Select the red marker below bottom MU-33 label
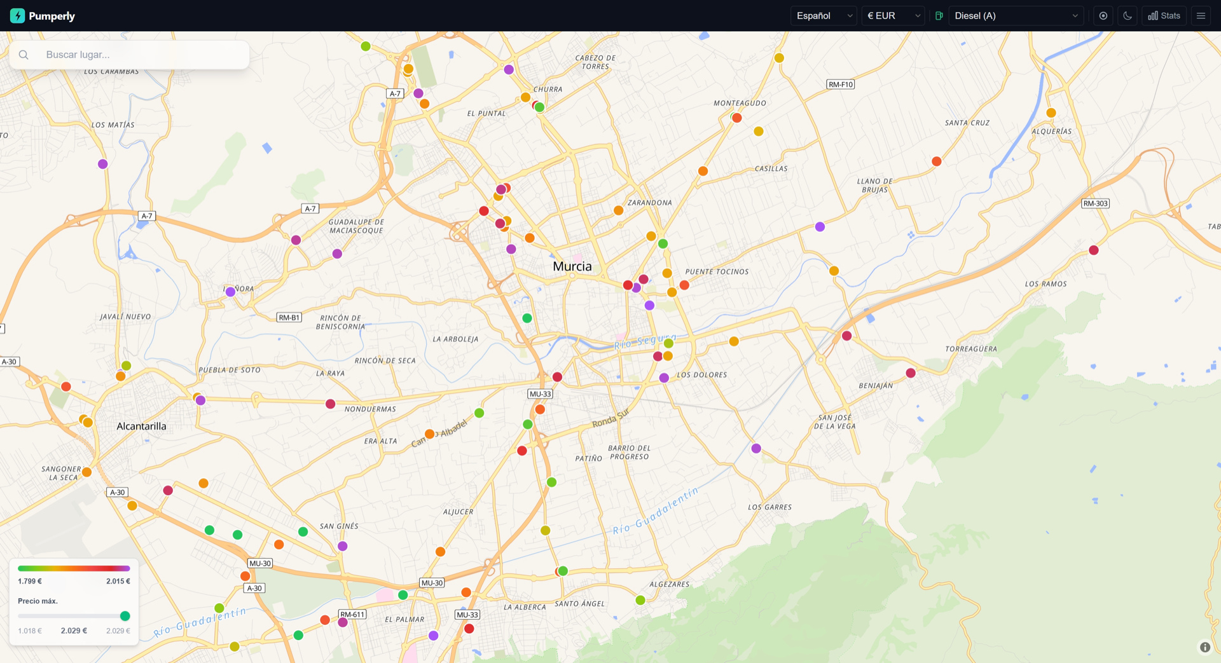 [x=469, y=629]
